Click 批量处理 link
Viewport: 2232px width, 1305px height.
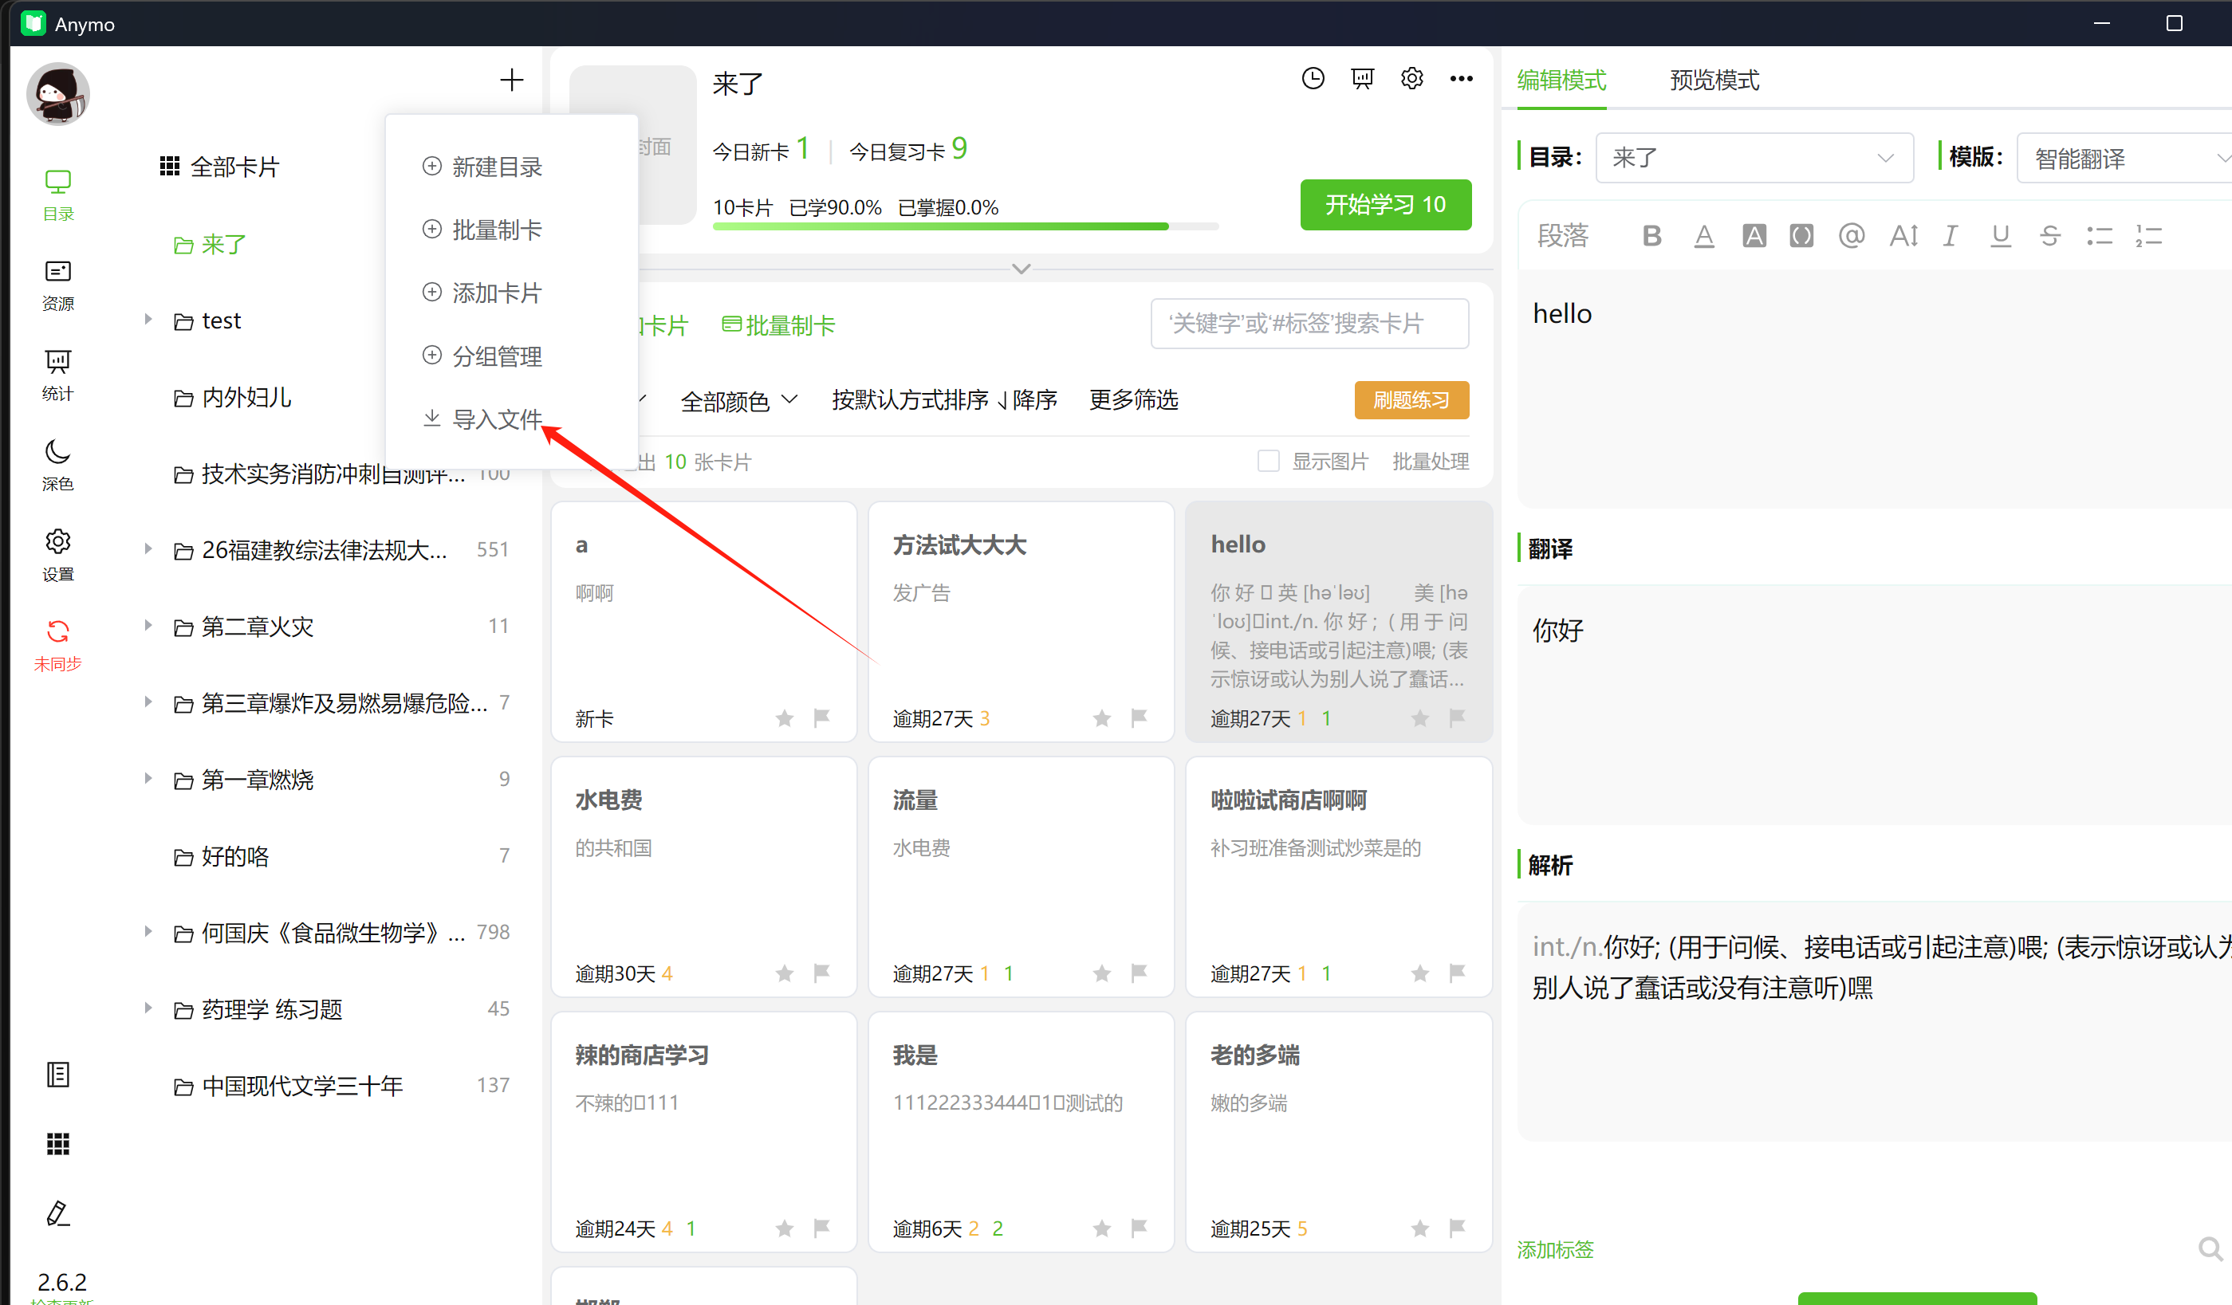1431,462
